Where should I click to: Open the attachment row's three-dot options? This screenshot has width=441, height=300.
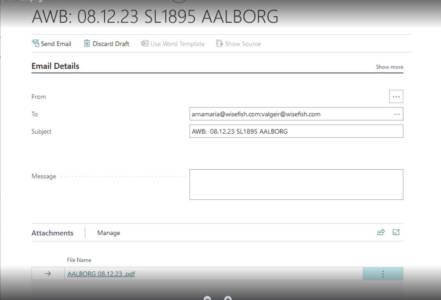tap(383, 274)
